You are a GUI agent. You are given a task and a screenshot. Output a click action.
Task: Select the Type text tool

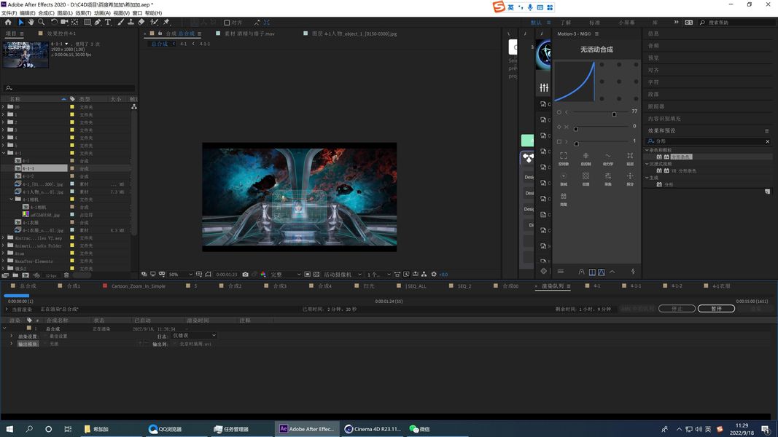coord(108,23)
